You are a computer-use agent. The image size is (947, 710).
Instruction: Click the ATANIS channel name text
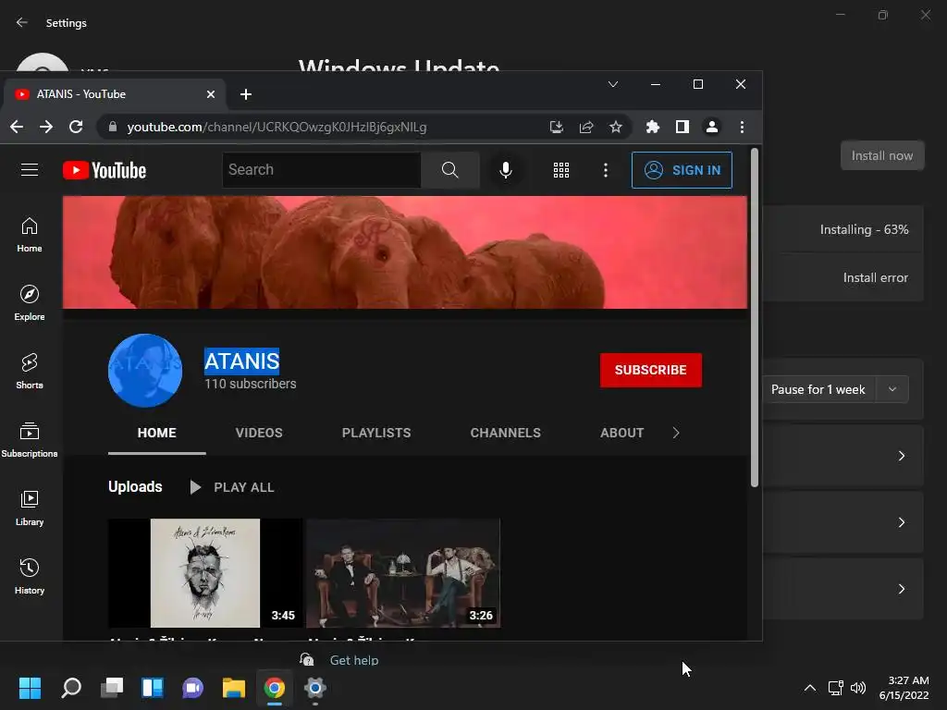click(x=241, y=361)
